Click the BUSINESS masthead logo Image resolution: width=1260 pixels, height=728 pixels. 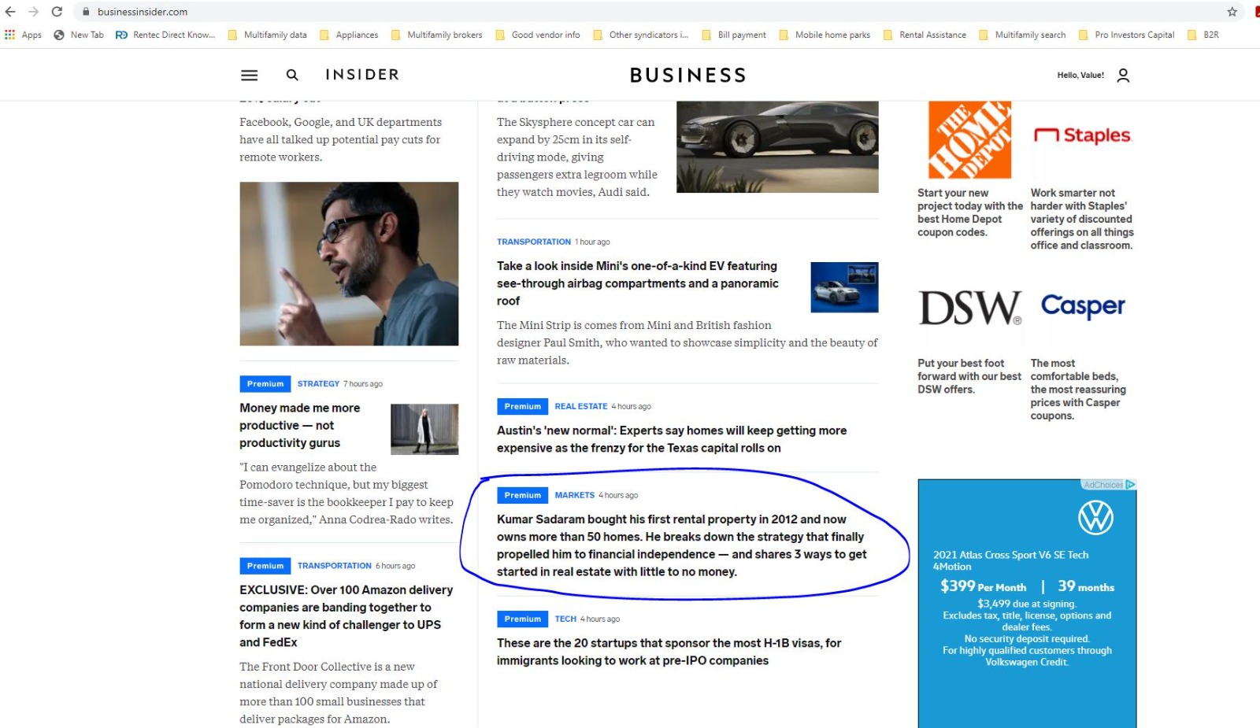(687, 75)
